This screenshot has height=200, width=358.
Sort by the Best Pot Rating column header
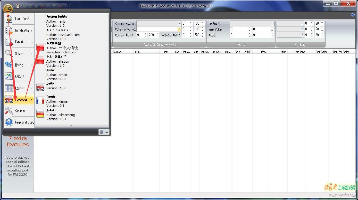pyautogui.click(x=340, y=52)
